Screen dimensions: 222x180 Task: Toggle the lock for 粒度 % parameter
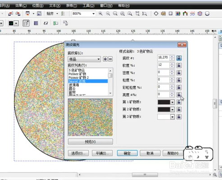(179, 80)
